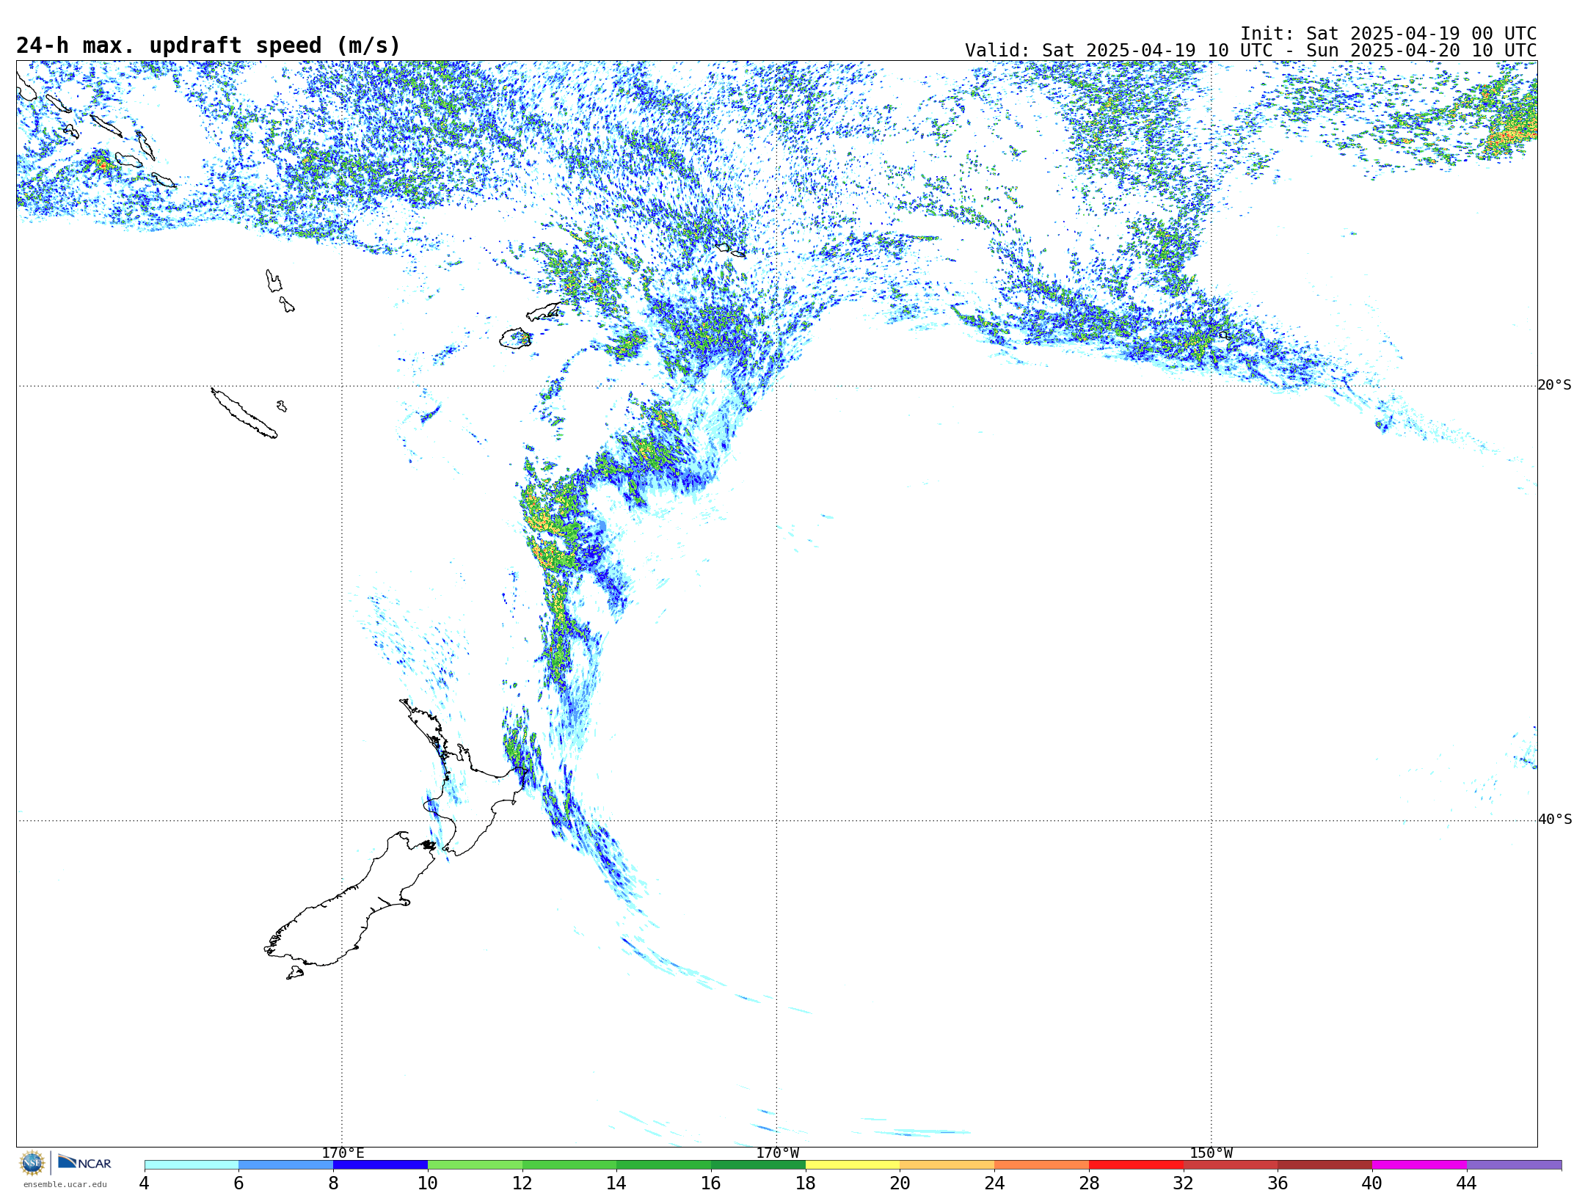Open the ensemble.ucar.edu text link
This screenshot has width=1585, height=1193.
[x=65, y=1184]
